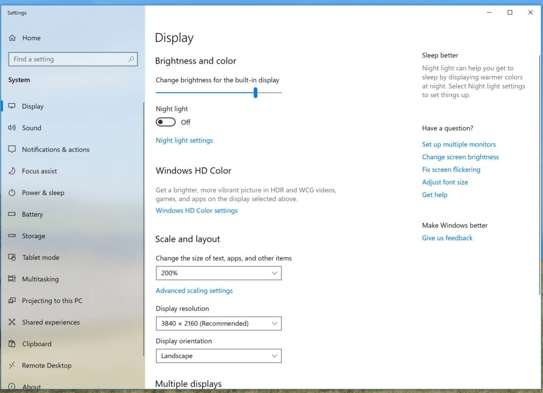Toggle the Night light switch
543x393 pixels.
(x=165, y=122)
